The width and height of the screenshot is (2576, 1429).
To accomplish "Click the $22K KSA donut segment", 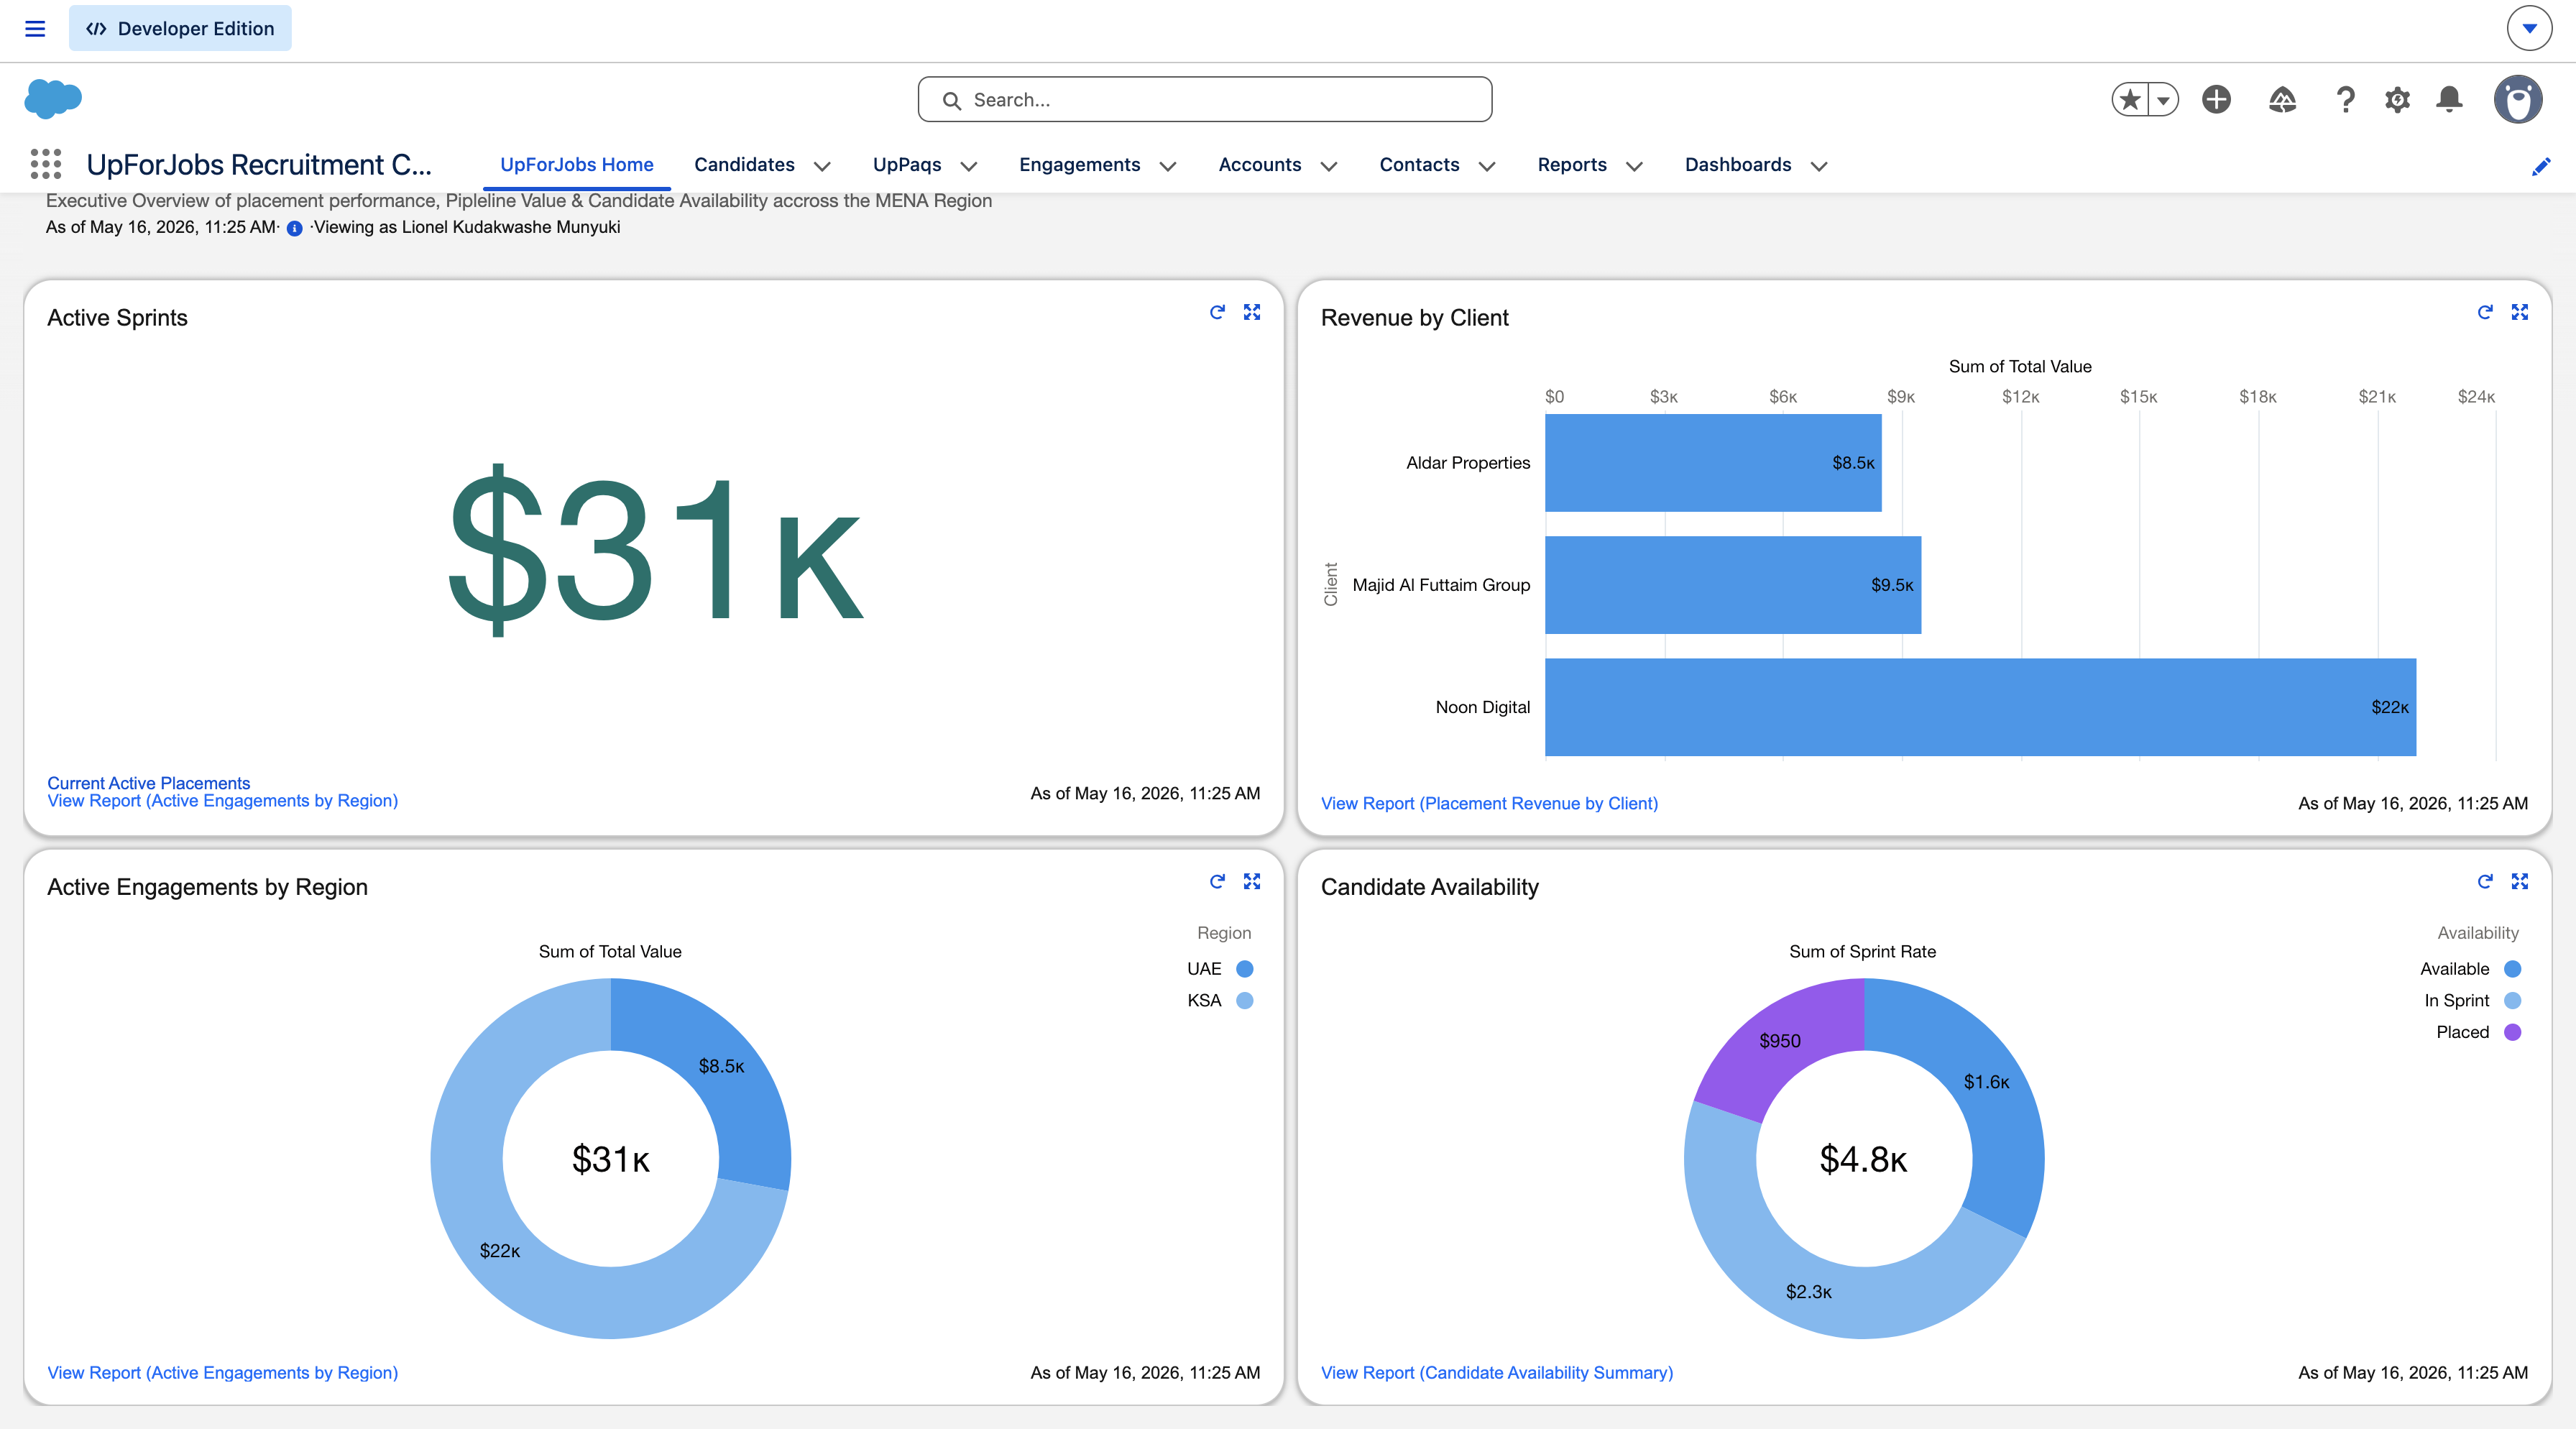I will tap(500, 1252).
